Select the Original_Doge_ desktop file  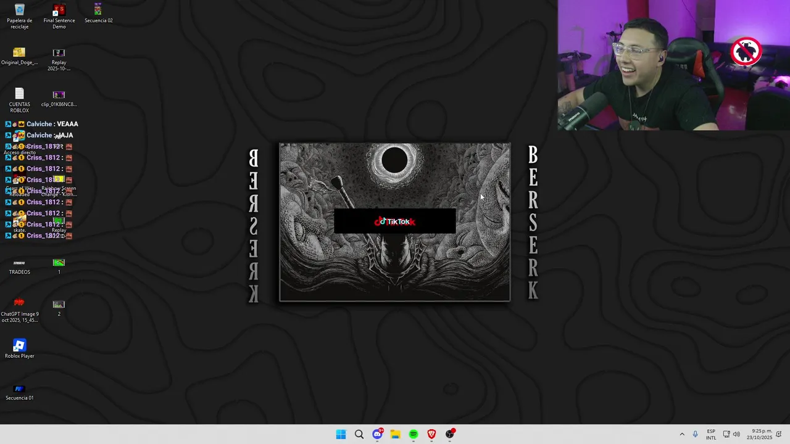coord(19,56)
